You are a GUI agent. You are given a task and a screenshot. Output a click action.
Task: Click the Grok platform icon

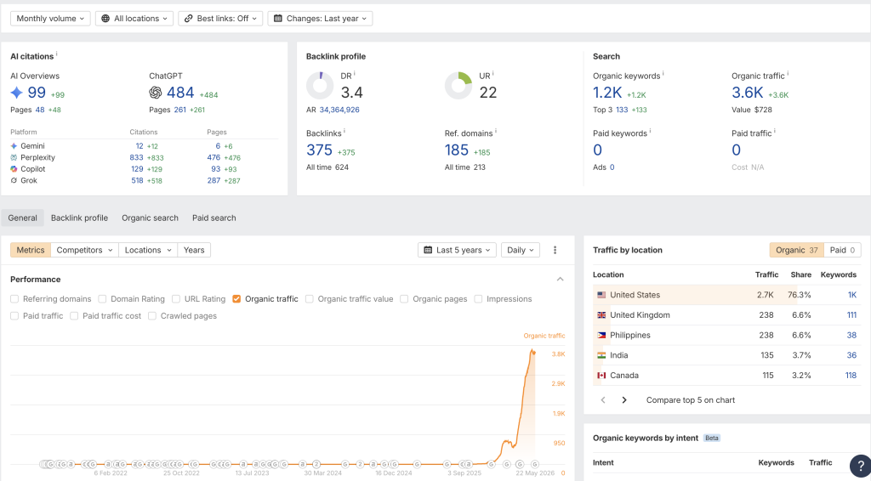point(14,180)
